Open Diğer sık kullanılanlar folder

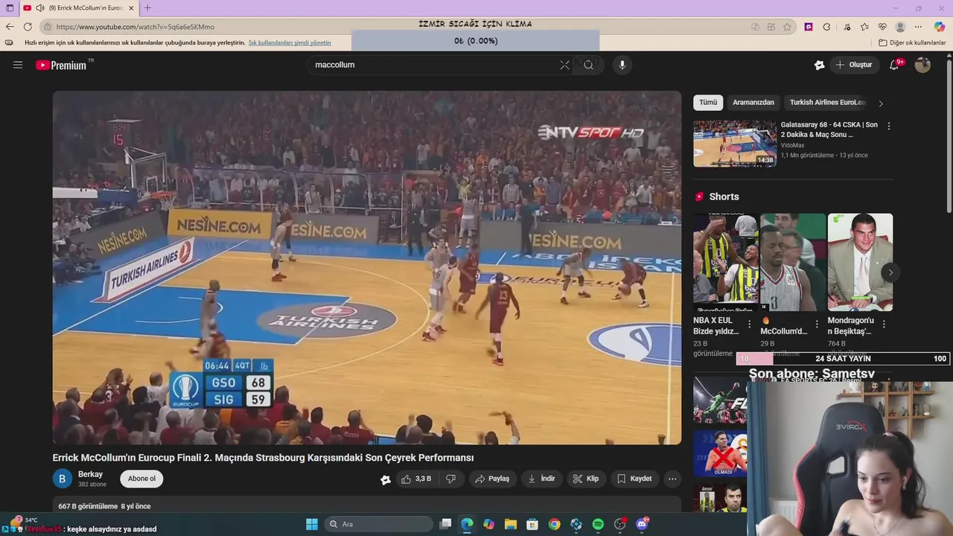tap(912, 42)
